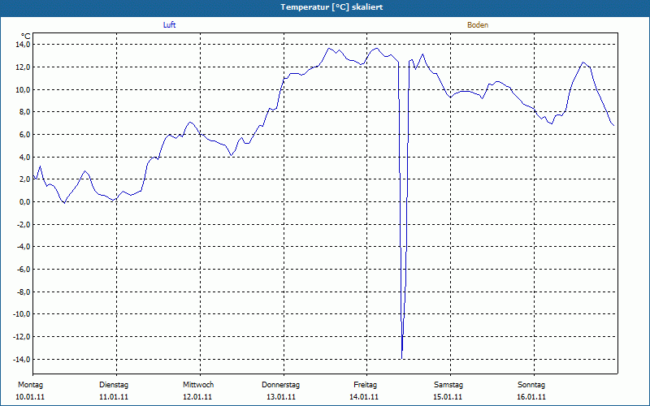Click the date '16.01.11'
This screenshot has width=650, height=406.
(x=531, y=397)
